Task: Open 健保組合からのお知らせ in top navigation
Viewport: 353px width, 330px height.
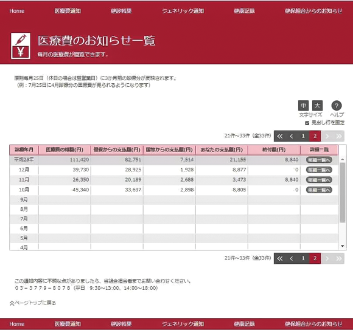Action: 313,11
